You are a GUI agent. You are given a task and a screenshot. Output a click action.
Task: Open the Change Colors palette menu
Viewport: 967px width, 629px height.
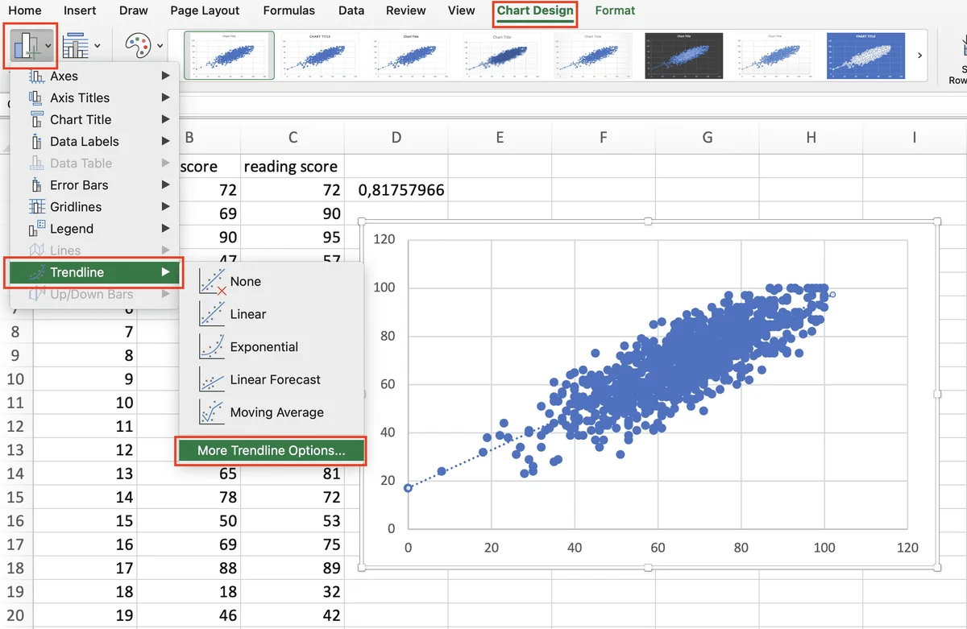[x=144, y=46]
